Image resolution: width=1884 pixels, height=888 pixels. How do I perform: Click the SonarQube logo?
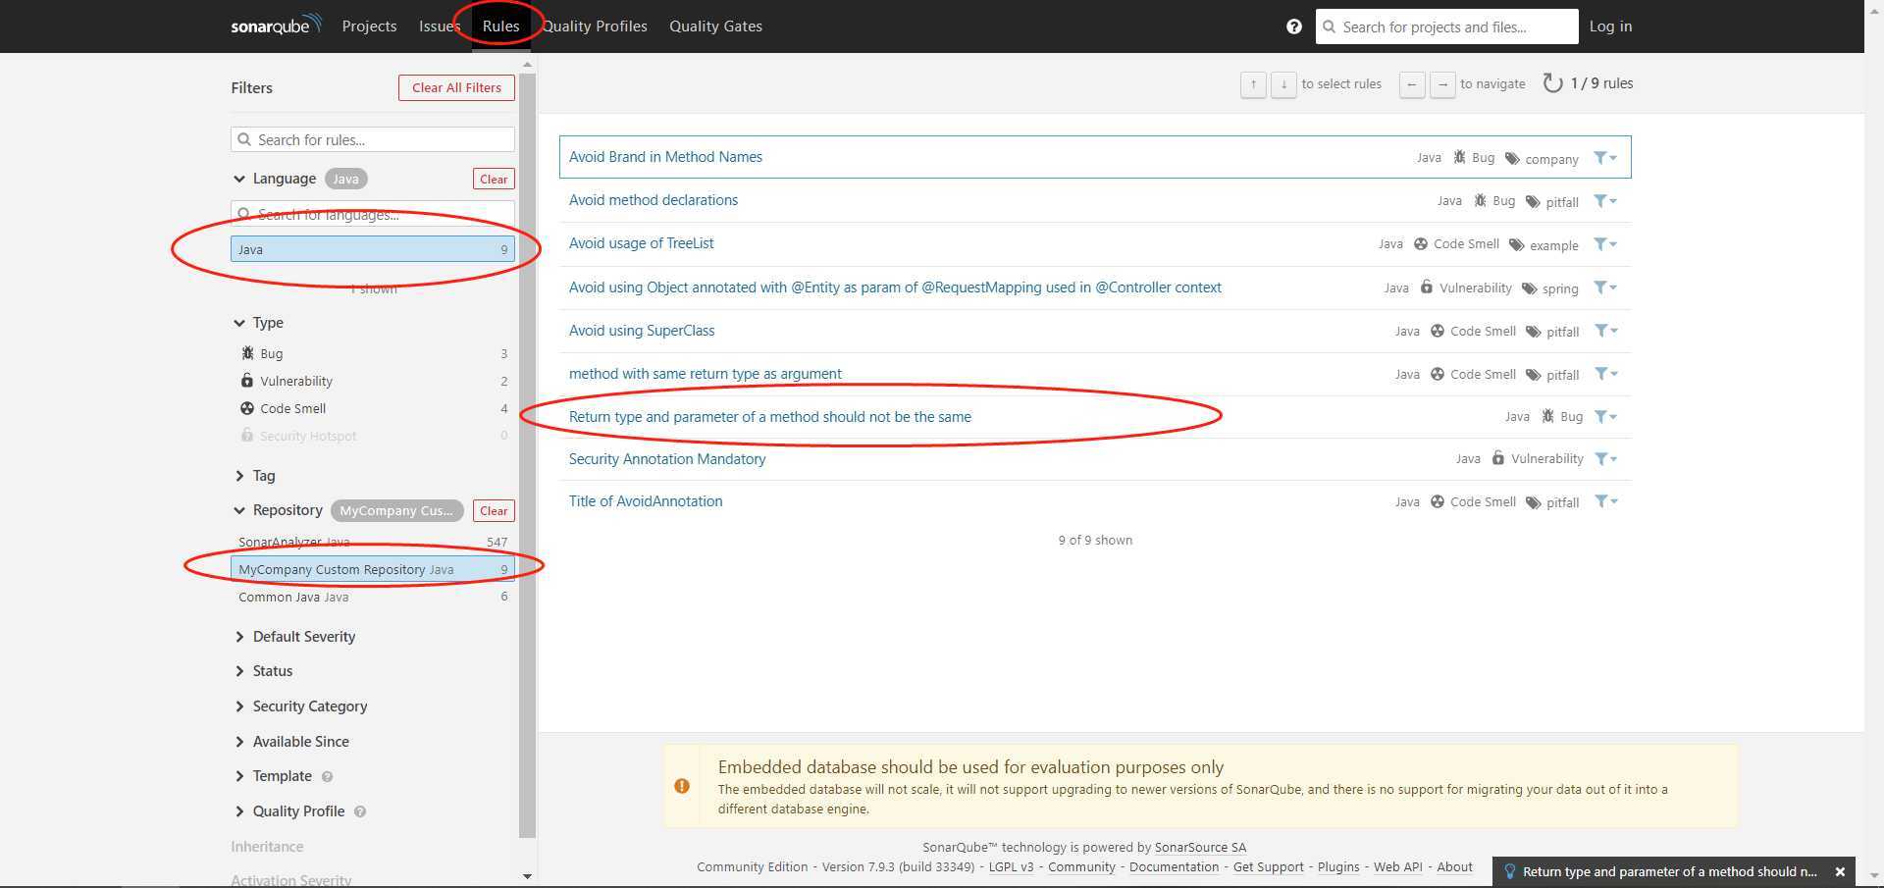276,25
